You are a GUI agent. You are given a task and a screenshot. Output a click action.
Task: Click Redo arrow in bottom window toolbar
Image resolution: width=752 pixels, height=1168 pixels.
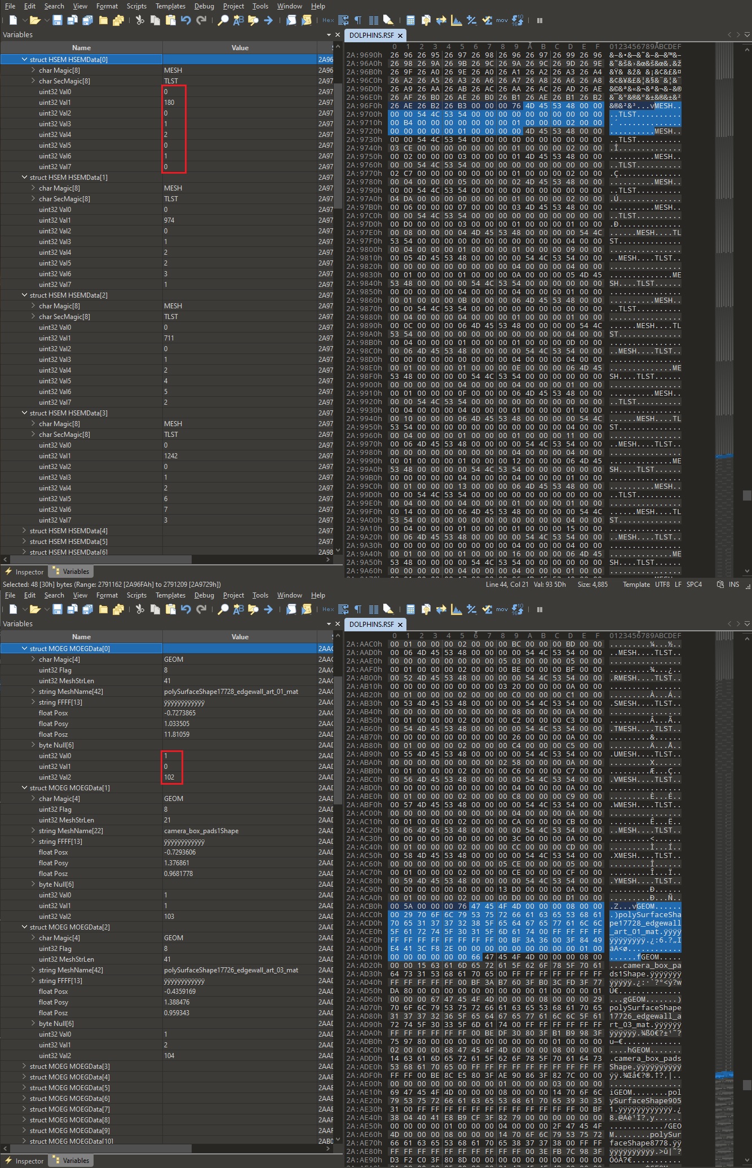201,609
